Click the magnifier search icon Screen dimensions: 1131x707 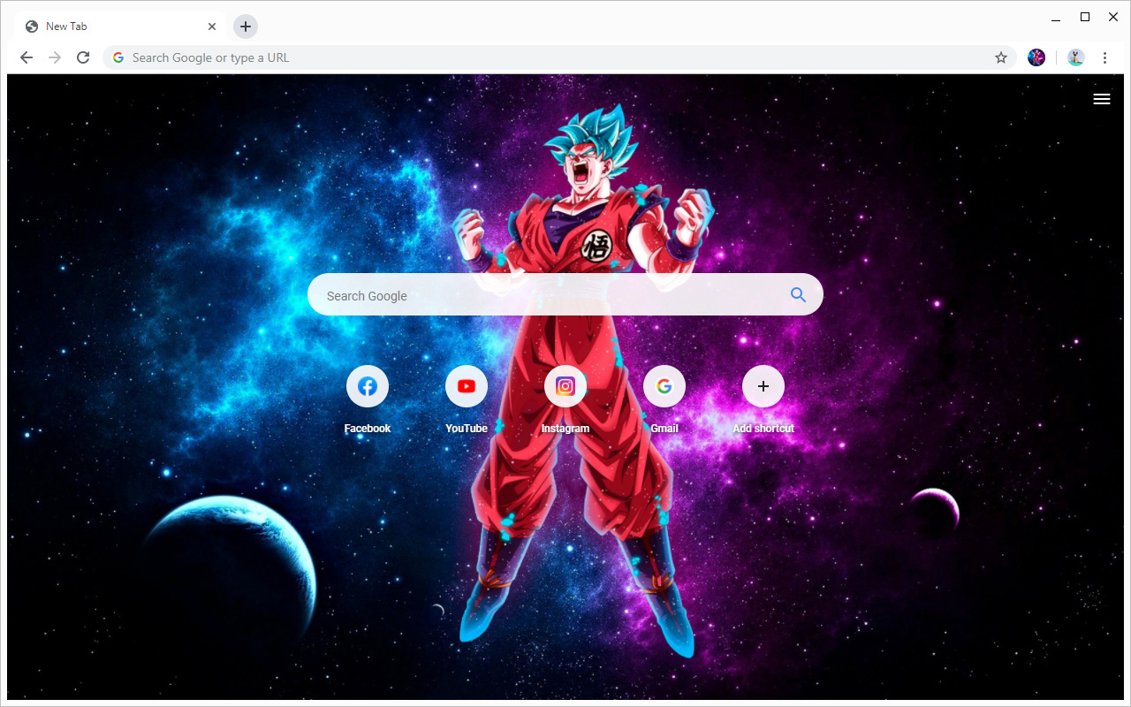point(798,295)
